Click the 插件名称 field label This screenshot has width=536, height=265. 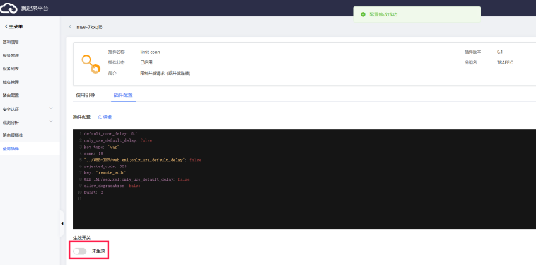click(117, 52)
